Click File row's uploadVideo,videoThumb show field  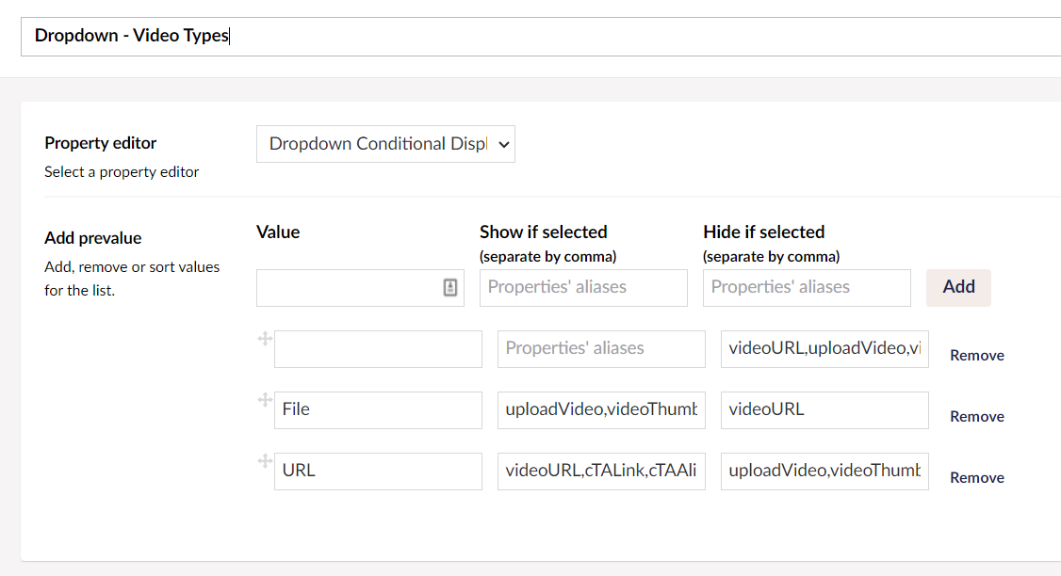601,410
